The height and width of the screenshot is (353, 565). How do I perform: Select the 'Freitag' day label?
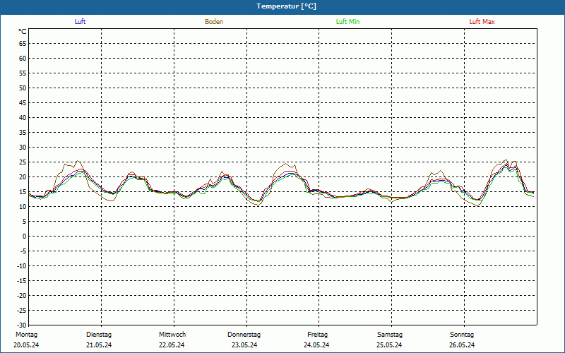(x=317, y=335)
